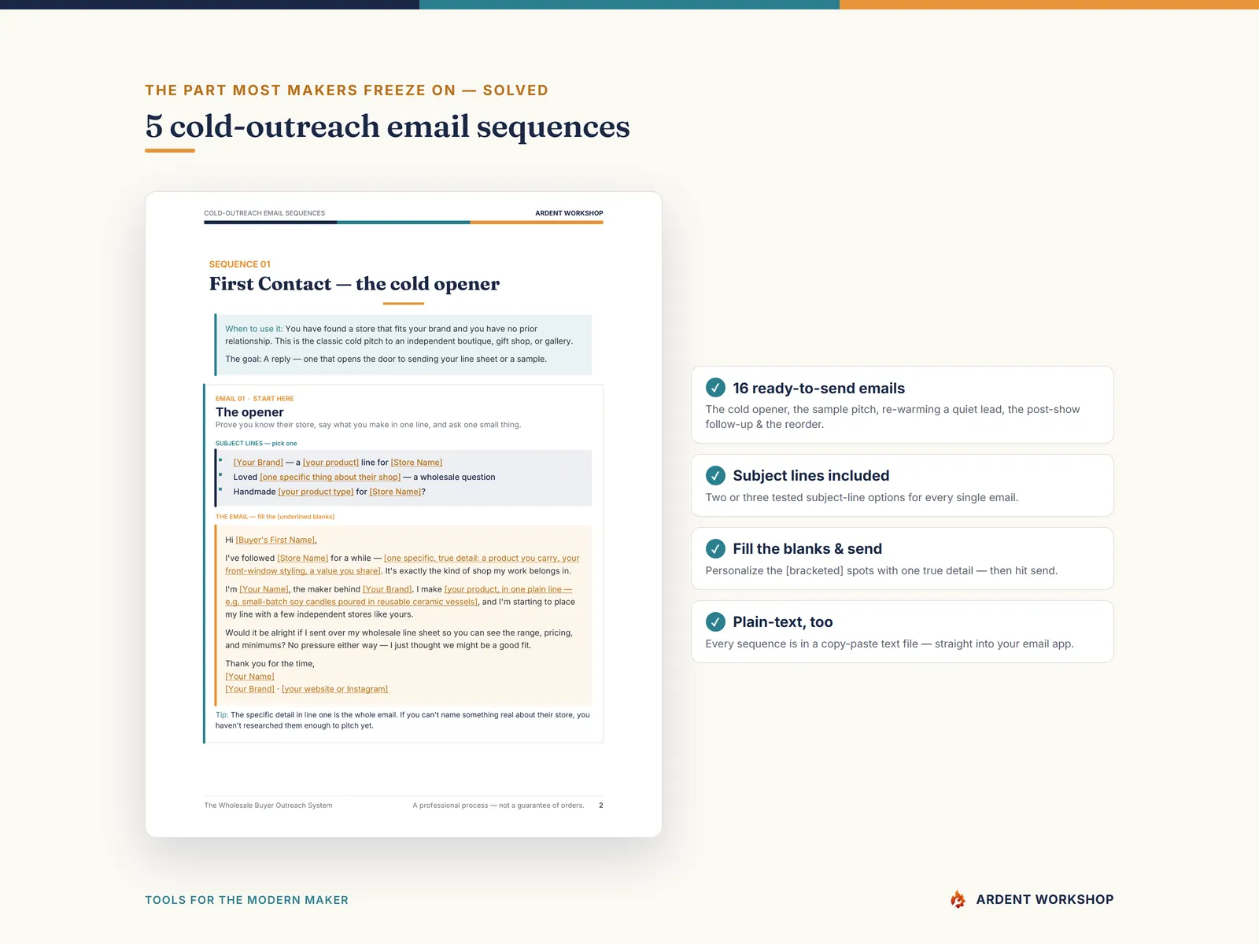Click the '[Buyer's First Name]' blank
The image size is (1259, 944).
tap(275, 540)
